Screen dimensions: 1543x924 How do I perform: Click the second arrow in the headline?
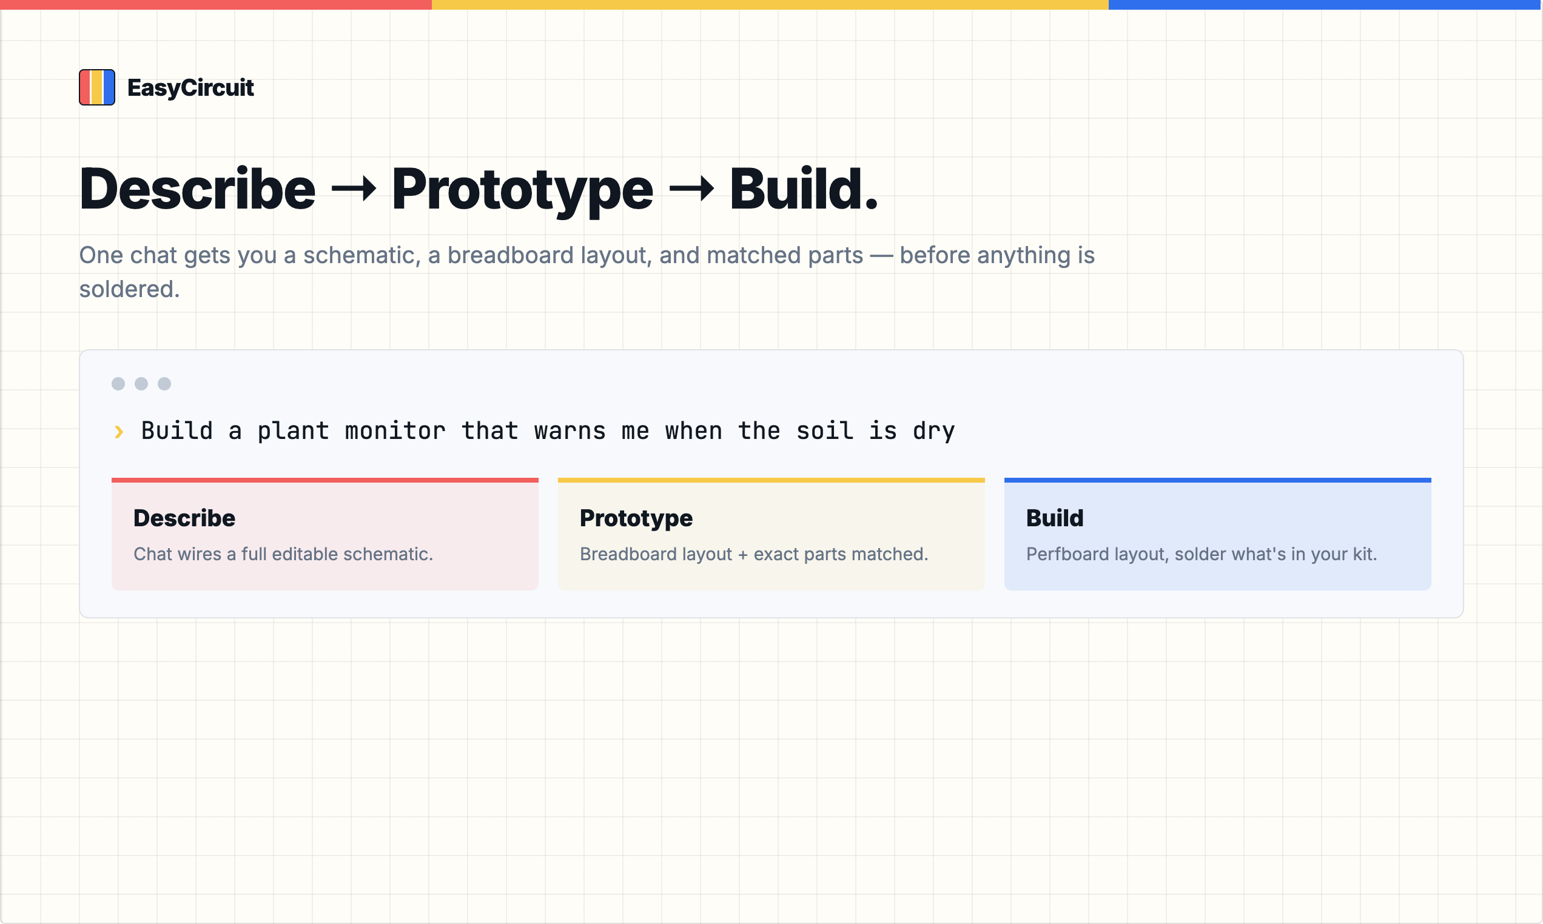pos(691,189)
